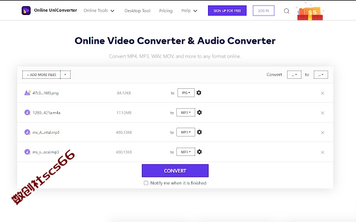Click the audio file icon of ms_s...ocal.mp3
This screenshot has height=222, width=356.
pyautogui.click(x=27, y=152)
